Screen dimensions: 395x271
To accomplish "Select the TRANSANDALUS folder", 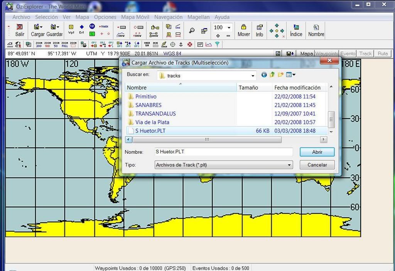I will (155, 114).
